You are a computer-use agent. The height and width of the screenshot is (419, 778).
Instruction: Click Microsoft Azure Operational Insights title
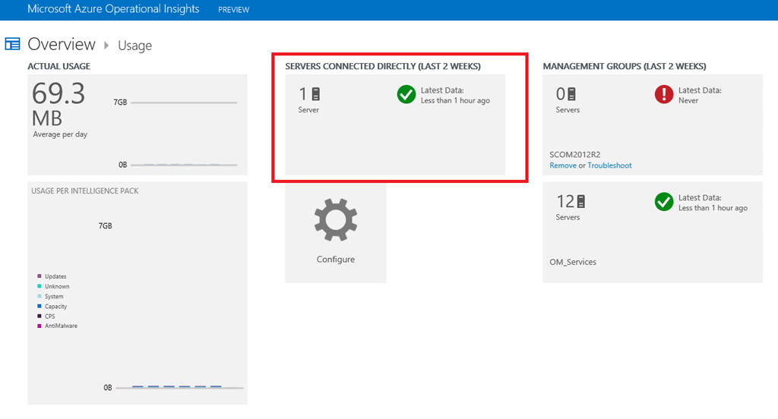coord(113,9)
